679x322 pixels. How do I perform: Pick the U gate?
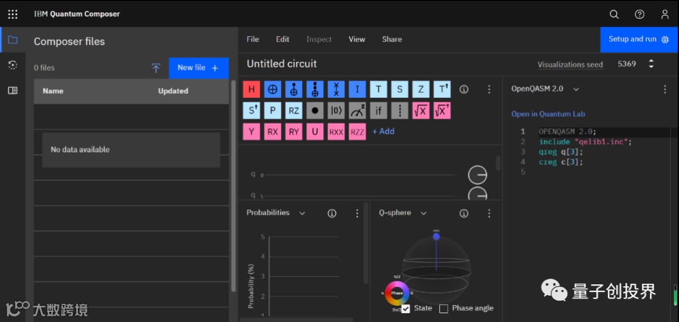315,132
